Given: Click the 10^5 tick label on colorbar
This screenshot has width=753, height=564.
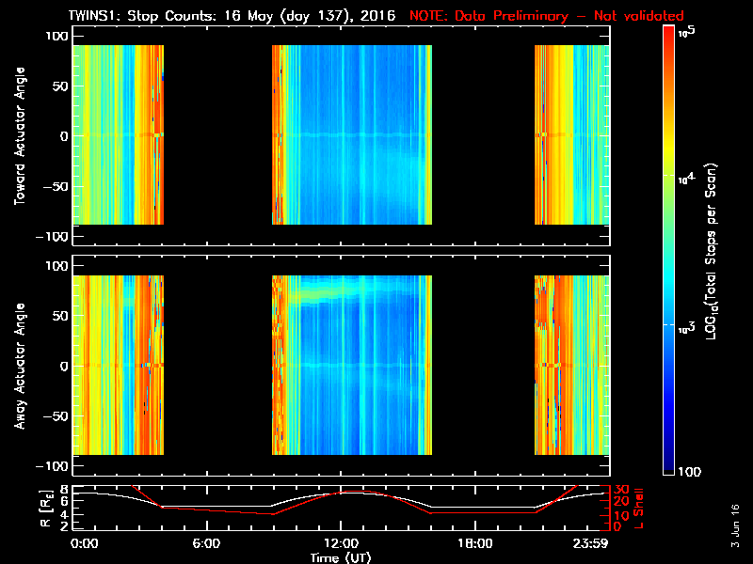Looking at the screenshot, I should click(x=689, y=31).
